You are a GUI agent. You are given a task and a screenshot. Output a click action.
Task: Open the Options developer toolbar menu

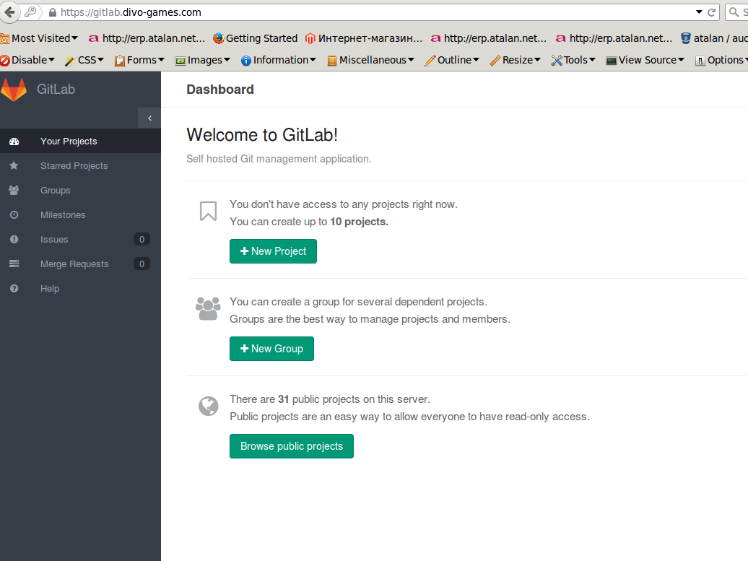[721, 60]
